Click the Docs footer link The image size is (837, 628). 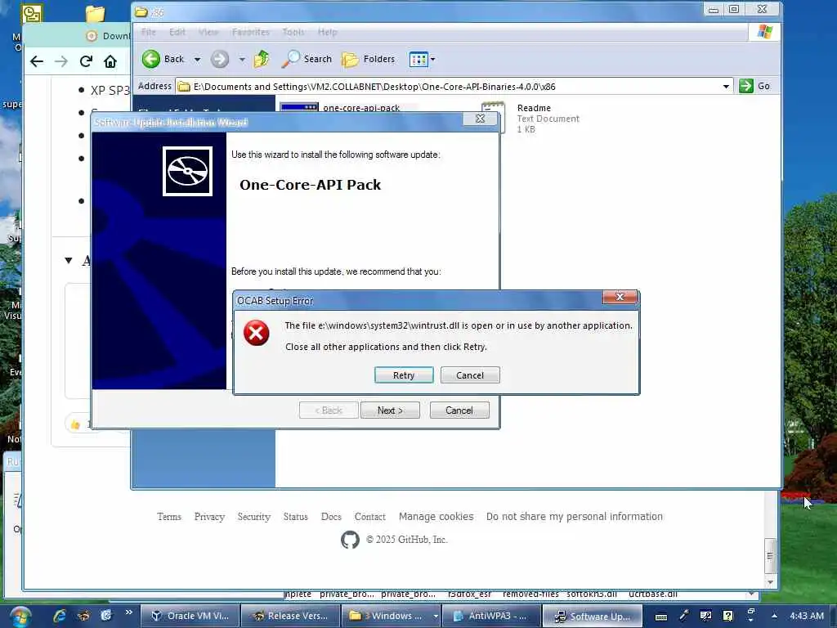(x=331, y=517)
